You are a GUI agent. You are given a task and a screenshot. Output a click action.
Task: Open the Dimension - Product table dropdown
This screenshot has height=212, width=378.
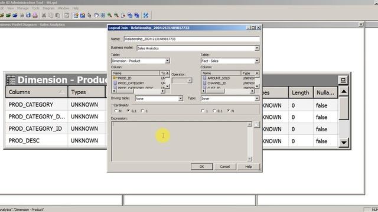click(x=167, y=61)
